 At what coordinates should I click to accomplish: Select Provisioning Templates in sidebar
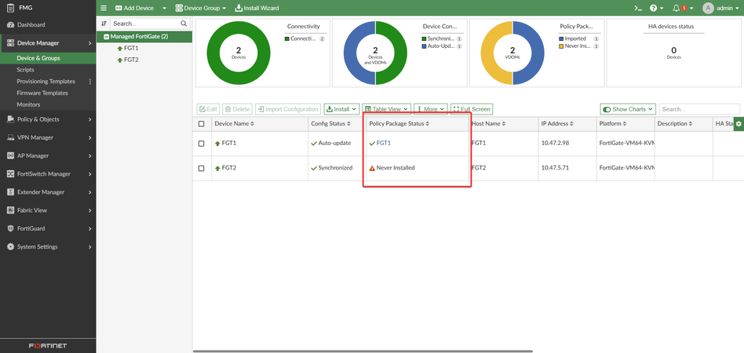tap(46, 82)
